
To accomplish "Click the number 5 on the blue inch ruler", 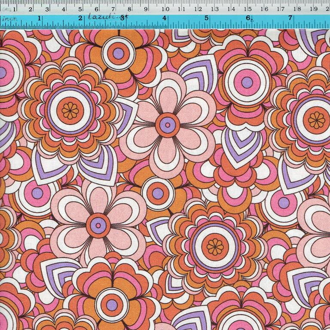I will click(206, 18).
